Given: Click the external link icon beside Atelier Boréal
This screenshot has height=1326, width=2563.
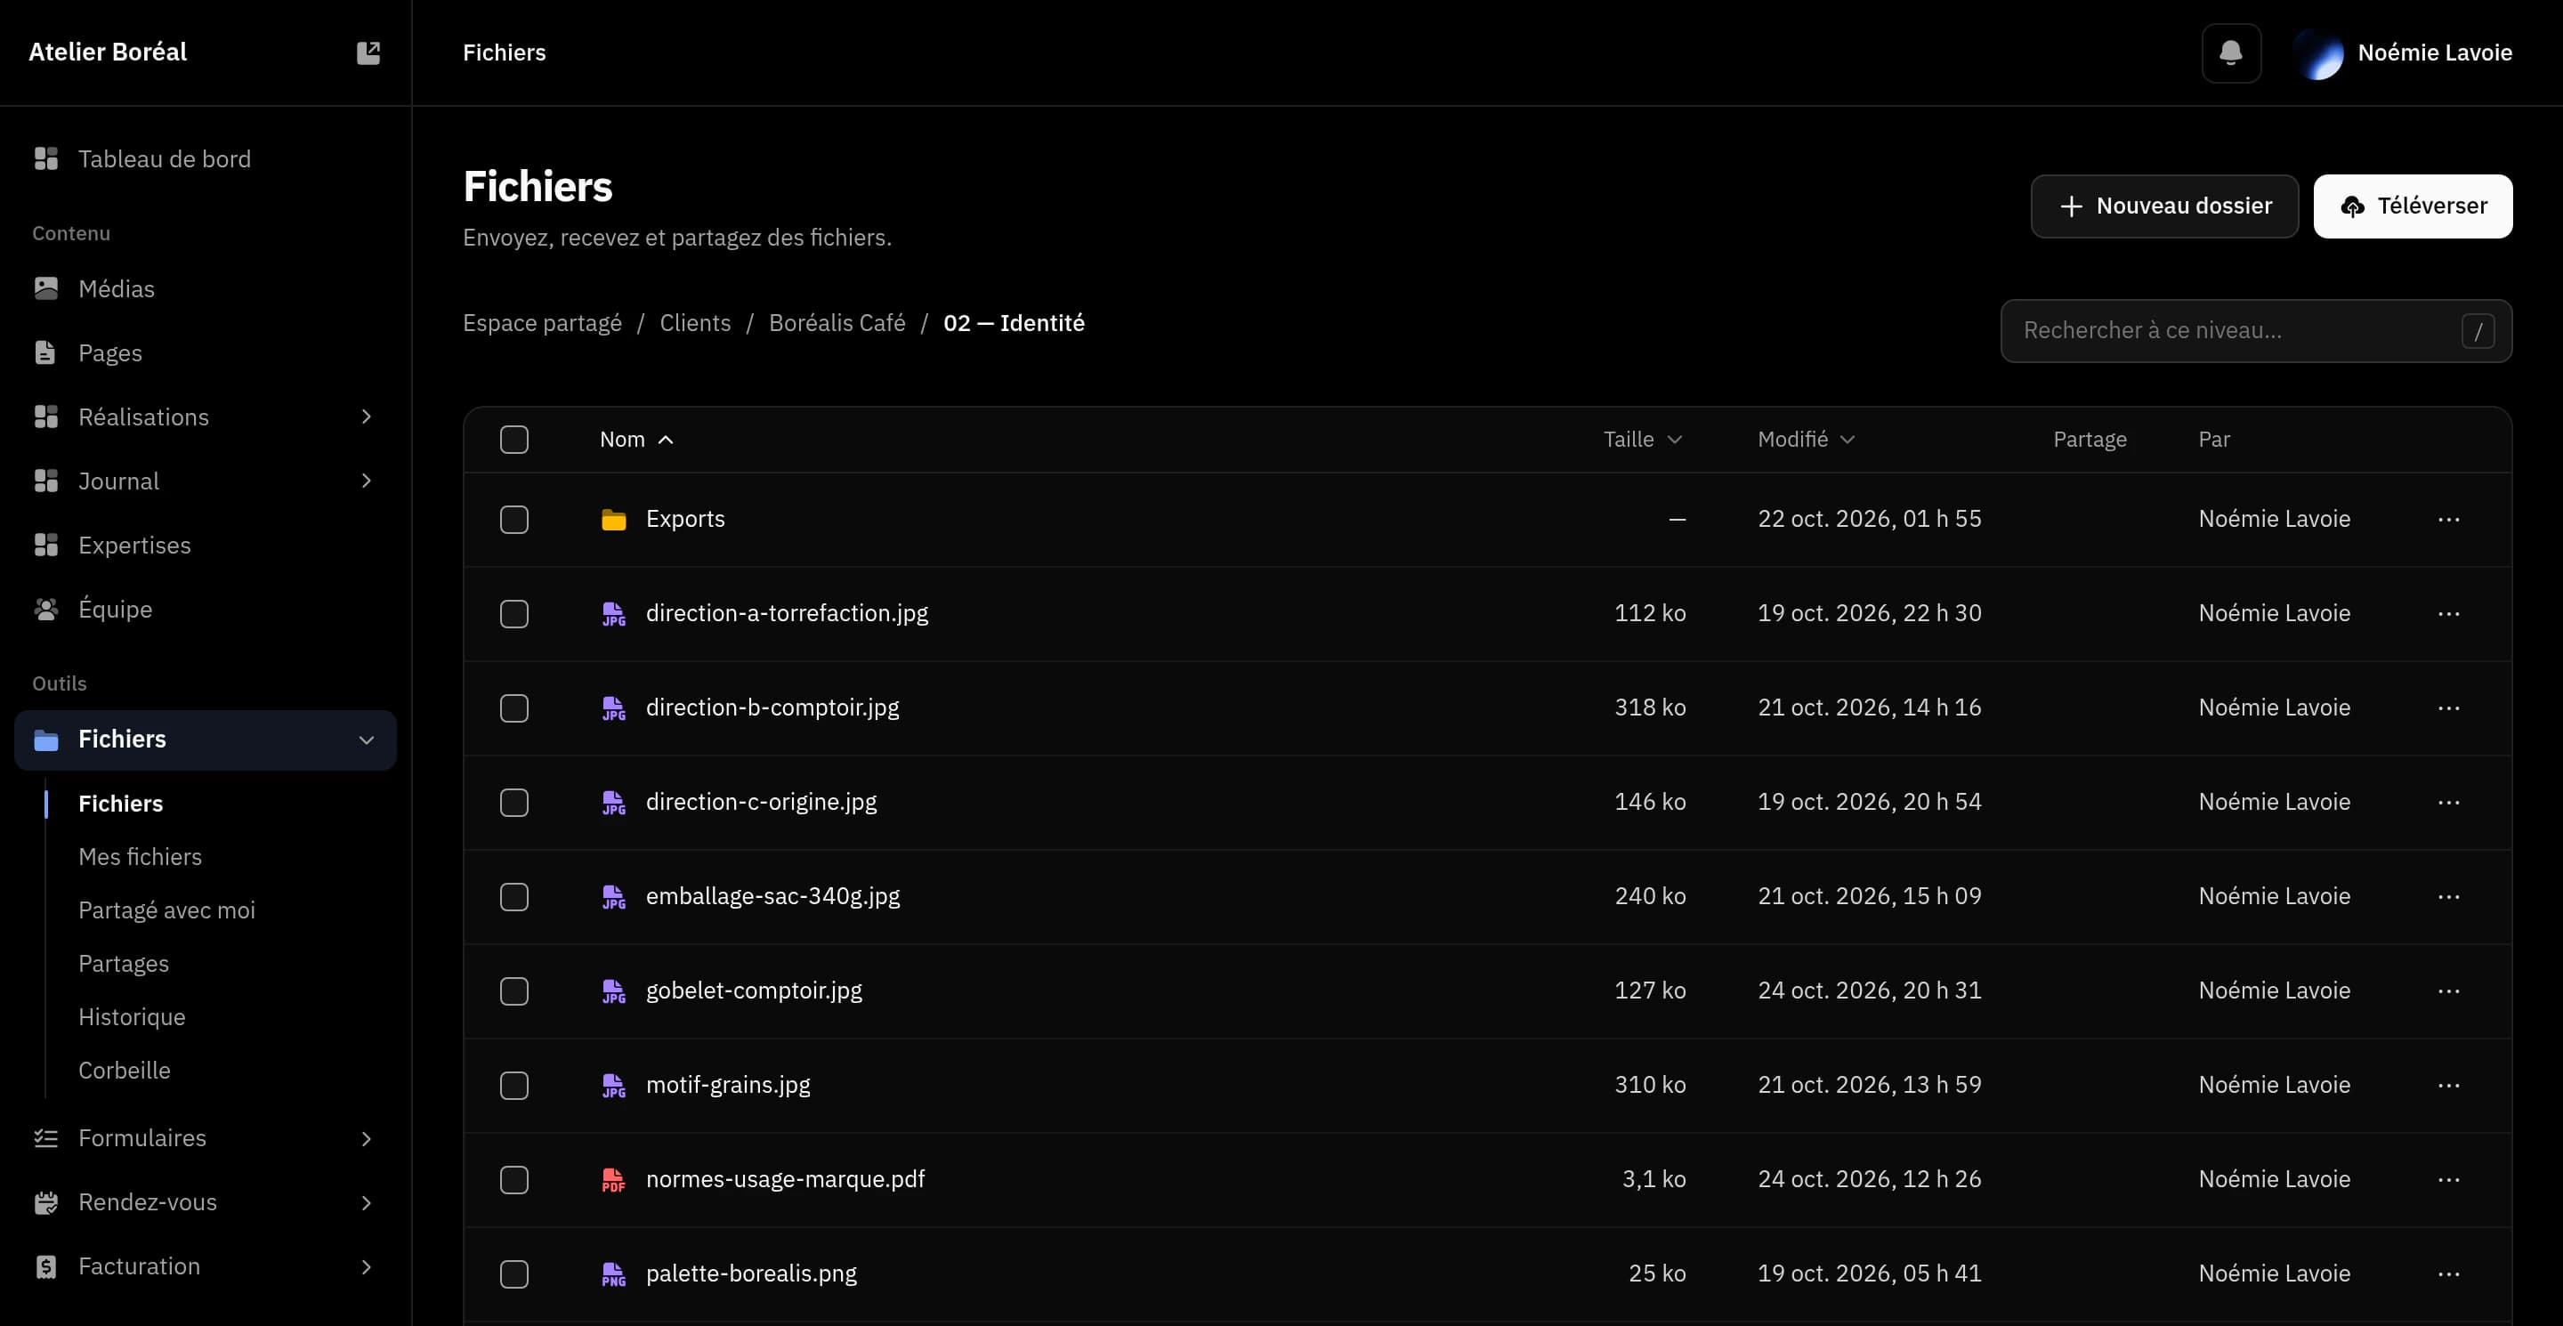Looking at the screenshot, I should pyautogui.click(x=368, y=53).
